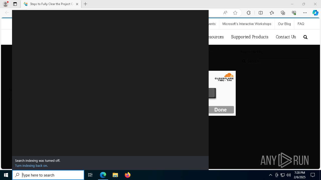Click the dark verification button above Done
Viewport: 321px width, 180px height.
click(x=212, y=93)
